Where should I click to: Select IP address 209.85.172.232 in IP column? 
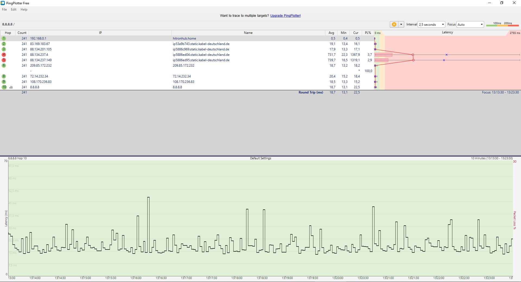[x=41, y=66]
